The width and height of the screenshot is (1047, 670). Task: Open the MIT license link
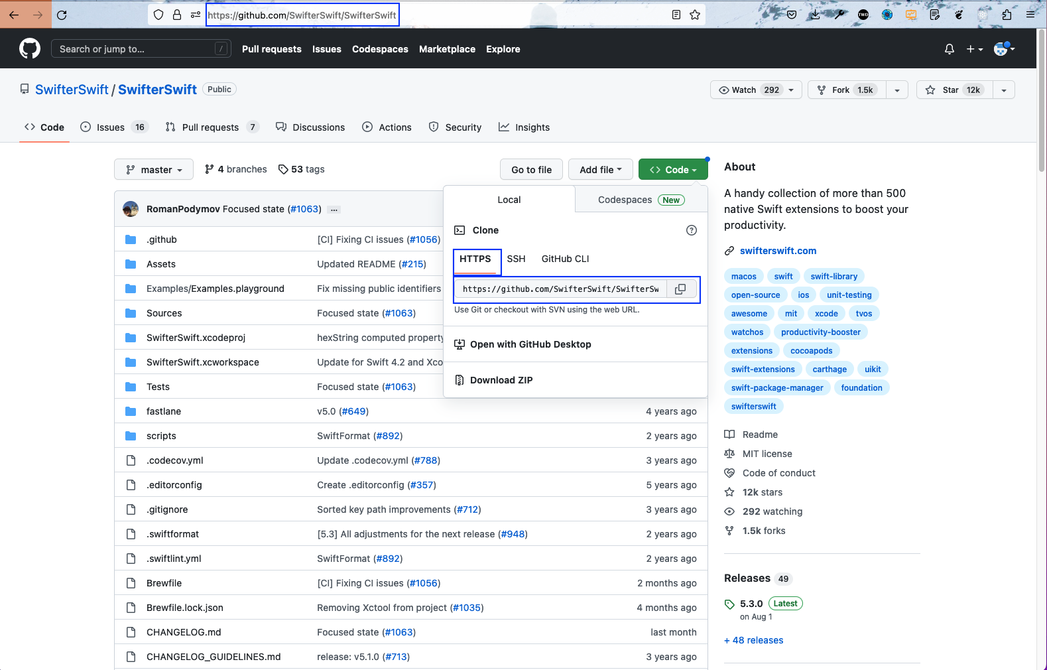pos(767,454)
